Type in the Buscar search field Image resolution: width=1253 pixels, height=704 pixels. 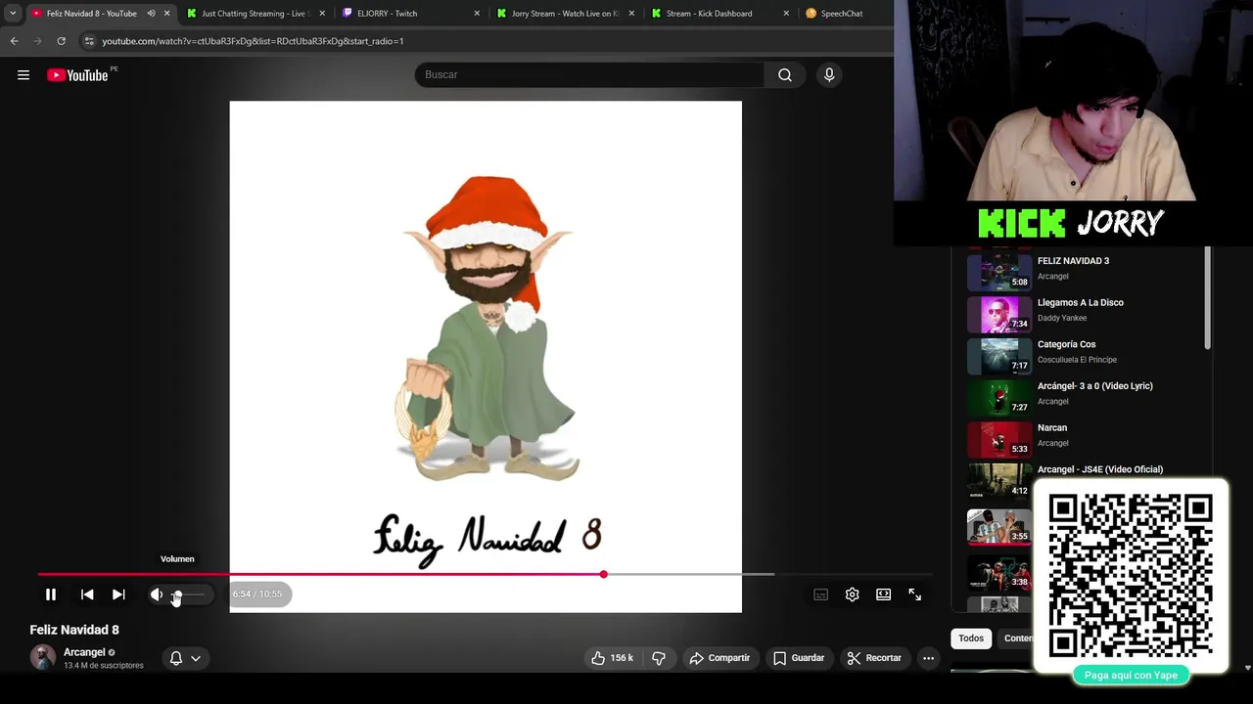point(589,75)
